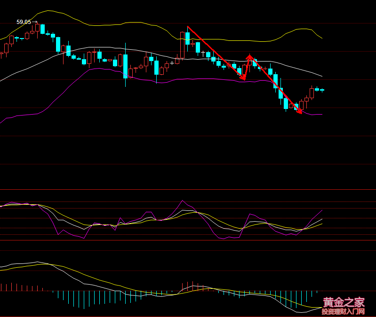Click the right end of the magenta lower band
Viewport: 376px width, 317px height.
[322, 115]
